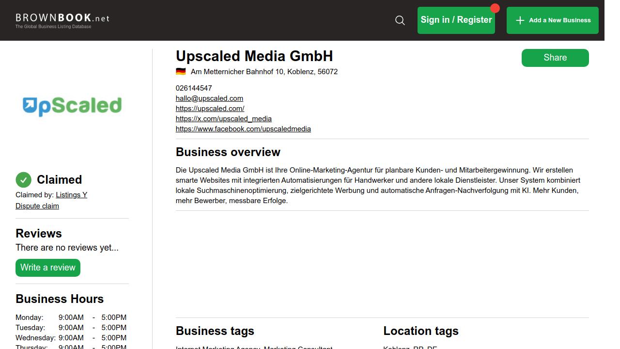Open the search magnifier icon
This screenshot has height=349, width=620.
400,20
